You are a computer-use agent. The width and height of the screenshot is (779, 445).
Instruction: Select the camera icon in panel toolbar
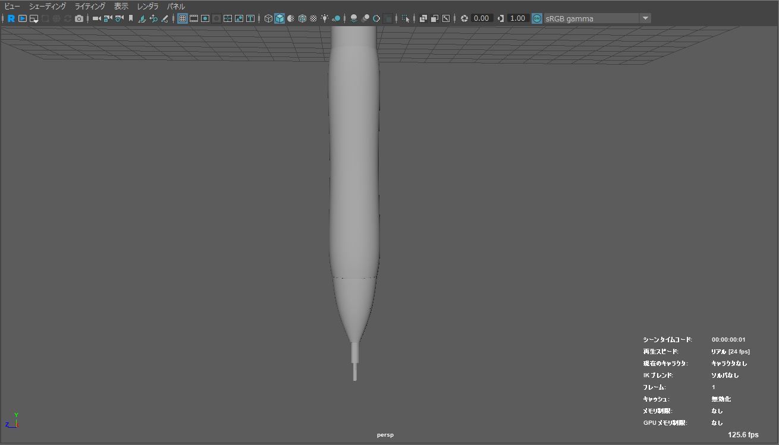pos(96,18)
